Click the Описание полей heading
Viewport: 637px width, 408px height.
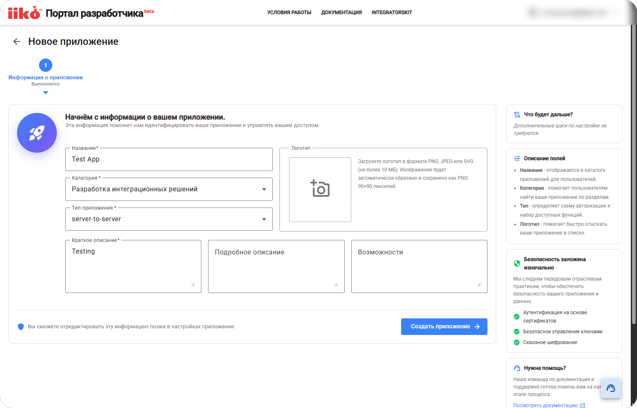click(x=544, y=159)
